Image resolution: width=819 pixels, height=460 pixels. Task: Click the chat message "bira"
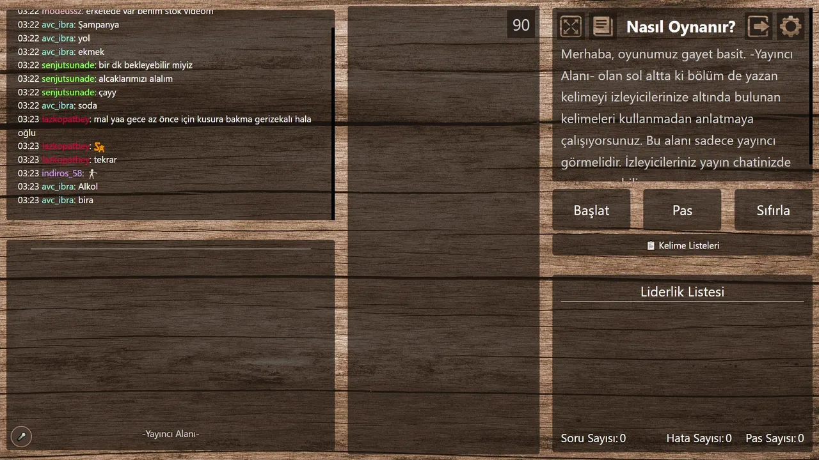click(86, 200)
